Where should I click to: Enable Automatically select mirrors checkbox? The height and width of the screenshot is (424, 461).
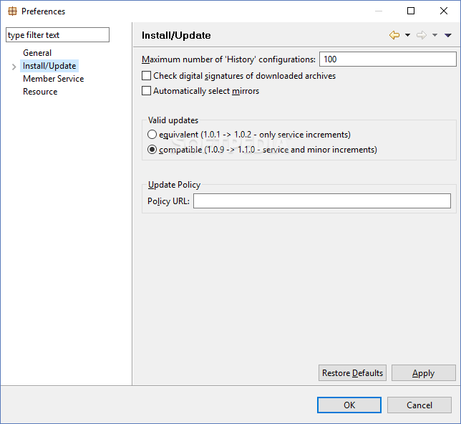click(147, 91)
